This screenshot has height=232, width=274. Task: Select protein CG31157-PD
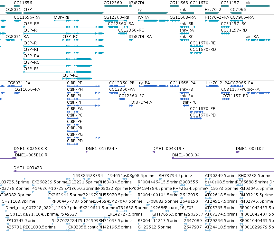226,99
